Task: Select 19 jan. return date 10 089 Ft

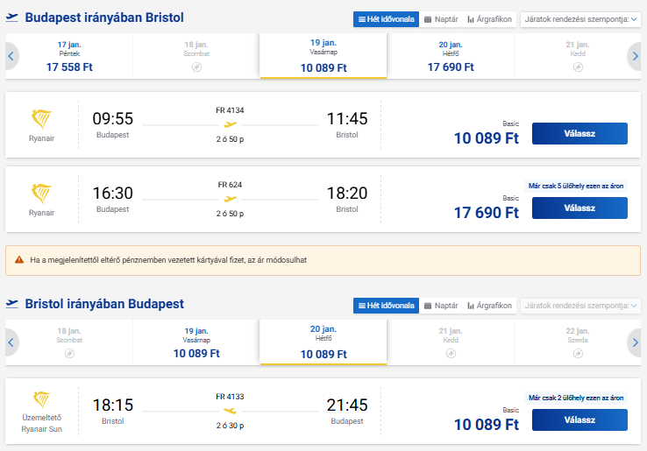Action: tap(196, 342)
